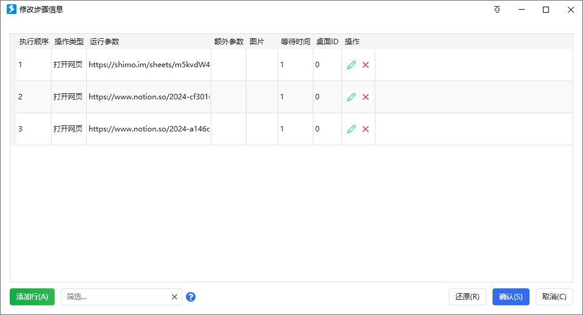
Task: Select 打开网页 cell in row 1
Action: tap(69, 65)
